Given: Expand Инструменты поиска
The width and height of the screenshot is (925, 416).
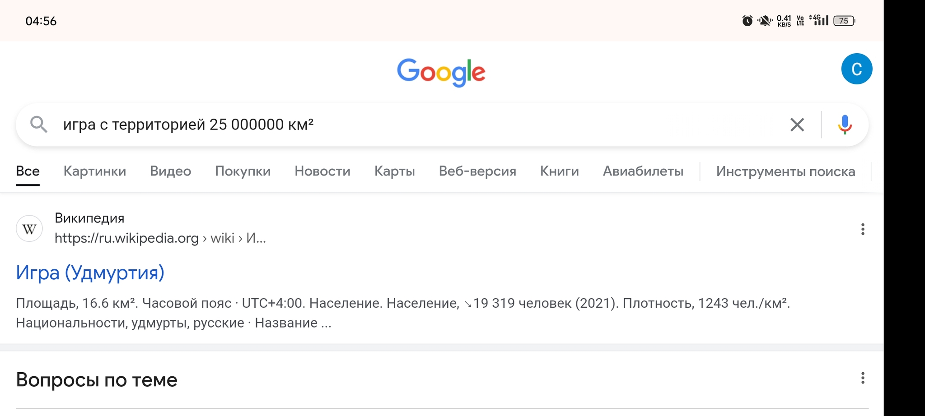Looking at the screenshot, I should 785,171.
